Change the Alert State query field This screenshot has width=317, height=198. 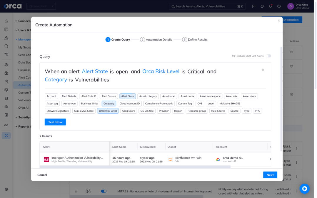tap(95, 71)
